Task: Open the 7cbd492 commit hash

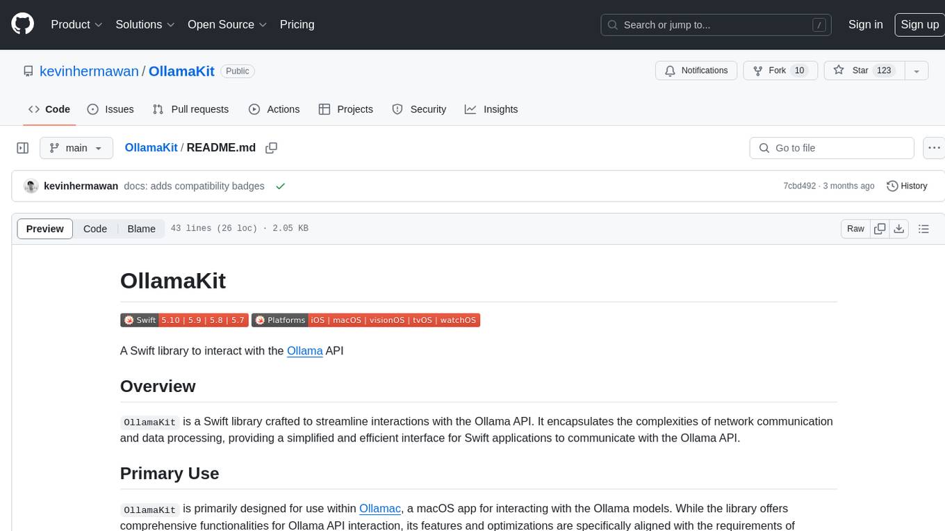Action: (x=800, y=186)
